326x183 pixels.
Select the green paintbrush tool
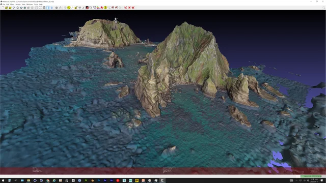click(x=76, y=8)
